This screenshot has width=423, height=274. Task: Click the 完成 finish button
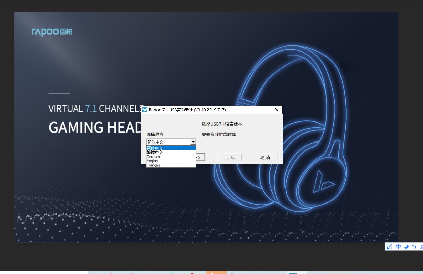tap(230, 158)
